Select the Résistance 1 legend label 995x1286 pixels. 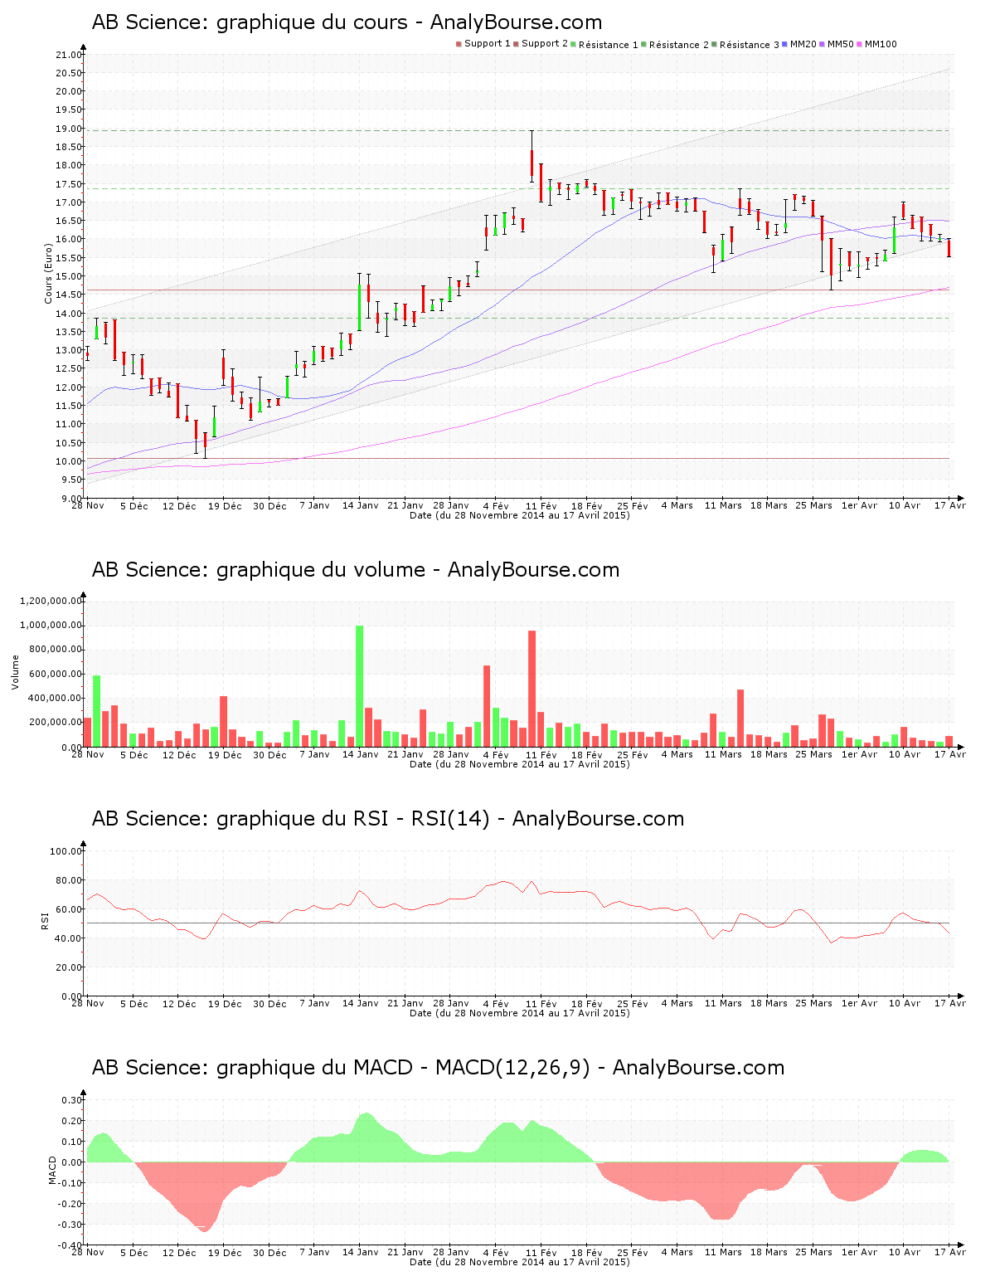609,45
